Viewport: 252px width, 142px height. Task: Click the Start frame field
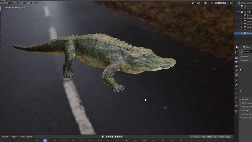[x=212, y=137]
